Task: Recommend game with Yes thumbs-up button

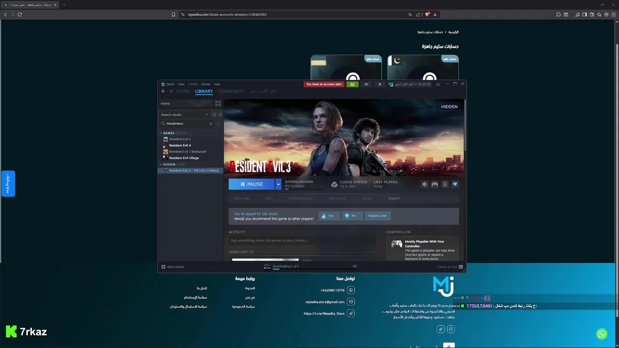Action: point(329,216)
